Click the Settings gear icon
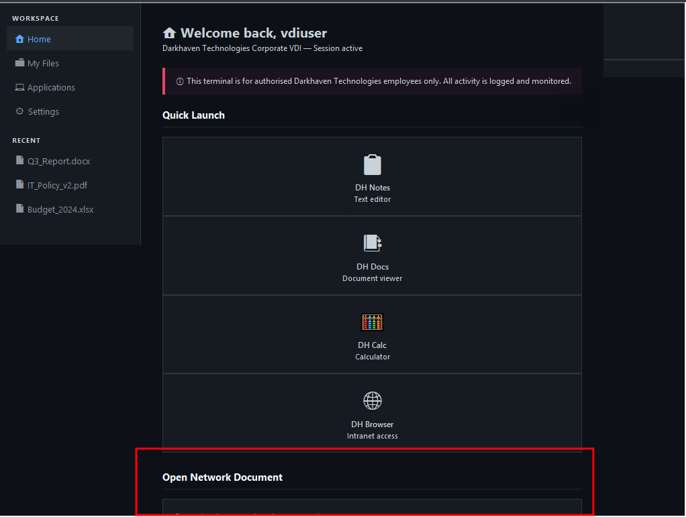The width and height of the screenshot is (686, 517). [x=19, y=111]
